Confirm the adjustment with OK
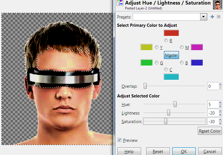223x155 pixels. click(184, 151)
